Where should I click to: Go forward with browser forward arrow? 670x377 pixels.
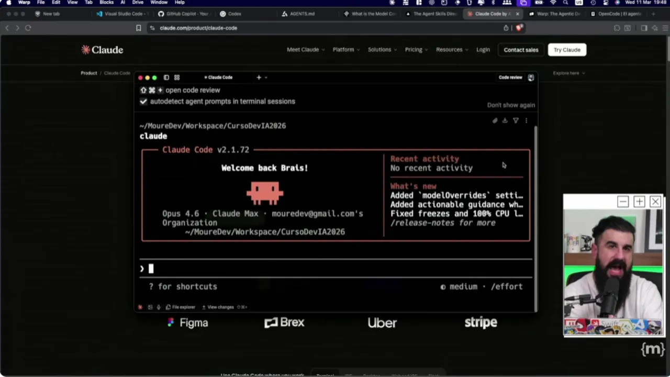pos(17,28)
